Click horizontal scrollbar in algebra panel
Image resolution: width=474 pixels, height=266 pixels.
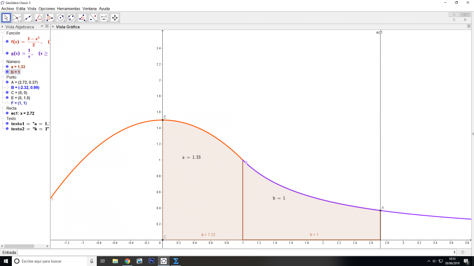tap(20, 245)
